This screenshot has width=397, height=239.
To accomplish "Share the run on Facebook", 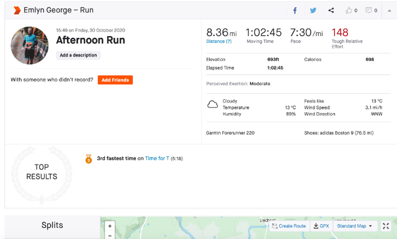I will pos(295,11).
